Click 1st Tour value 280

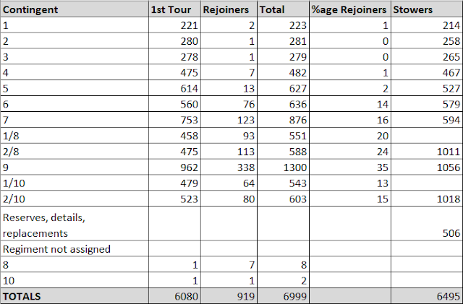pyautogui.click(x=190, y=41)
